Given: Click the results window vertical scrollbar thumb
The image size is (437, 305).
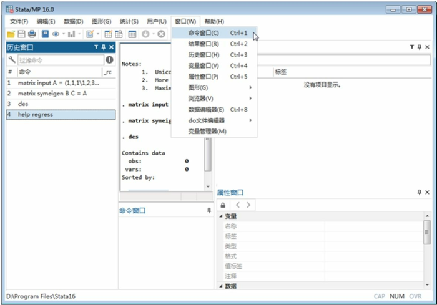Looking at the screenshot, I should [208, 155].
